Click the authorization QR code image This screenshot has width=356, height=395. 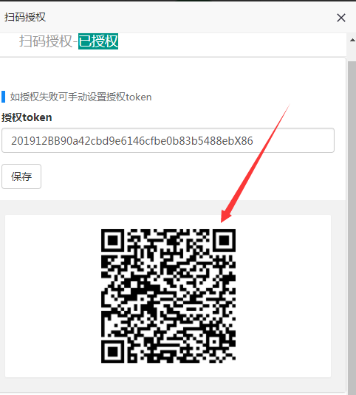pos(168,296)
